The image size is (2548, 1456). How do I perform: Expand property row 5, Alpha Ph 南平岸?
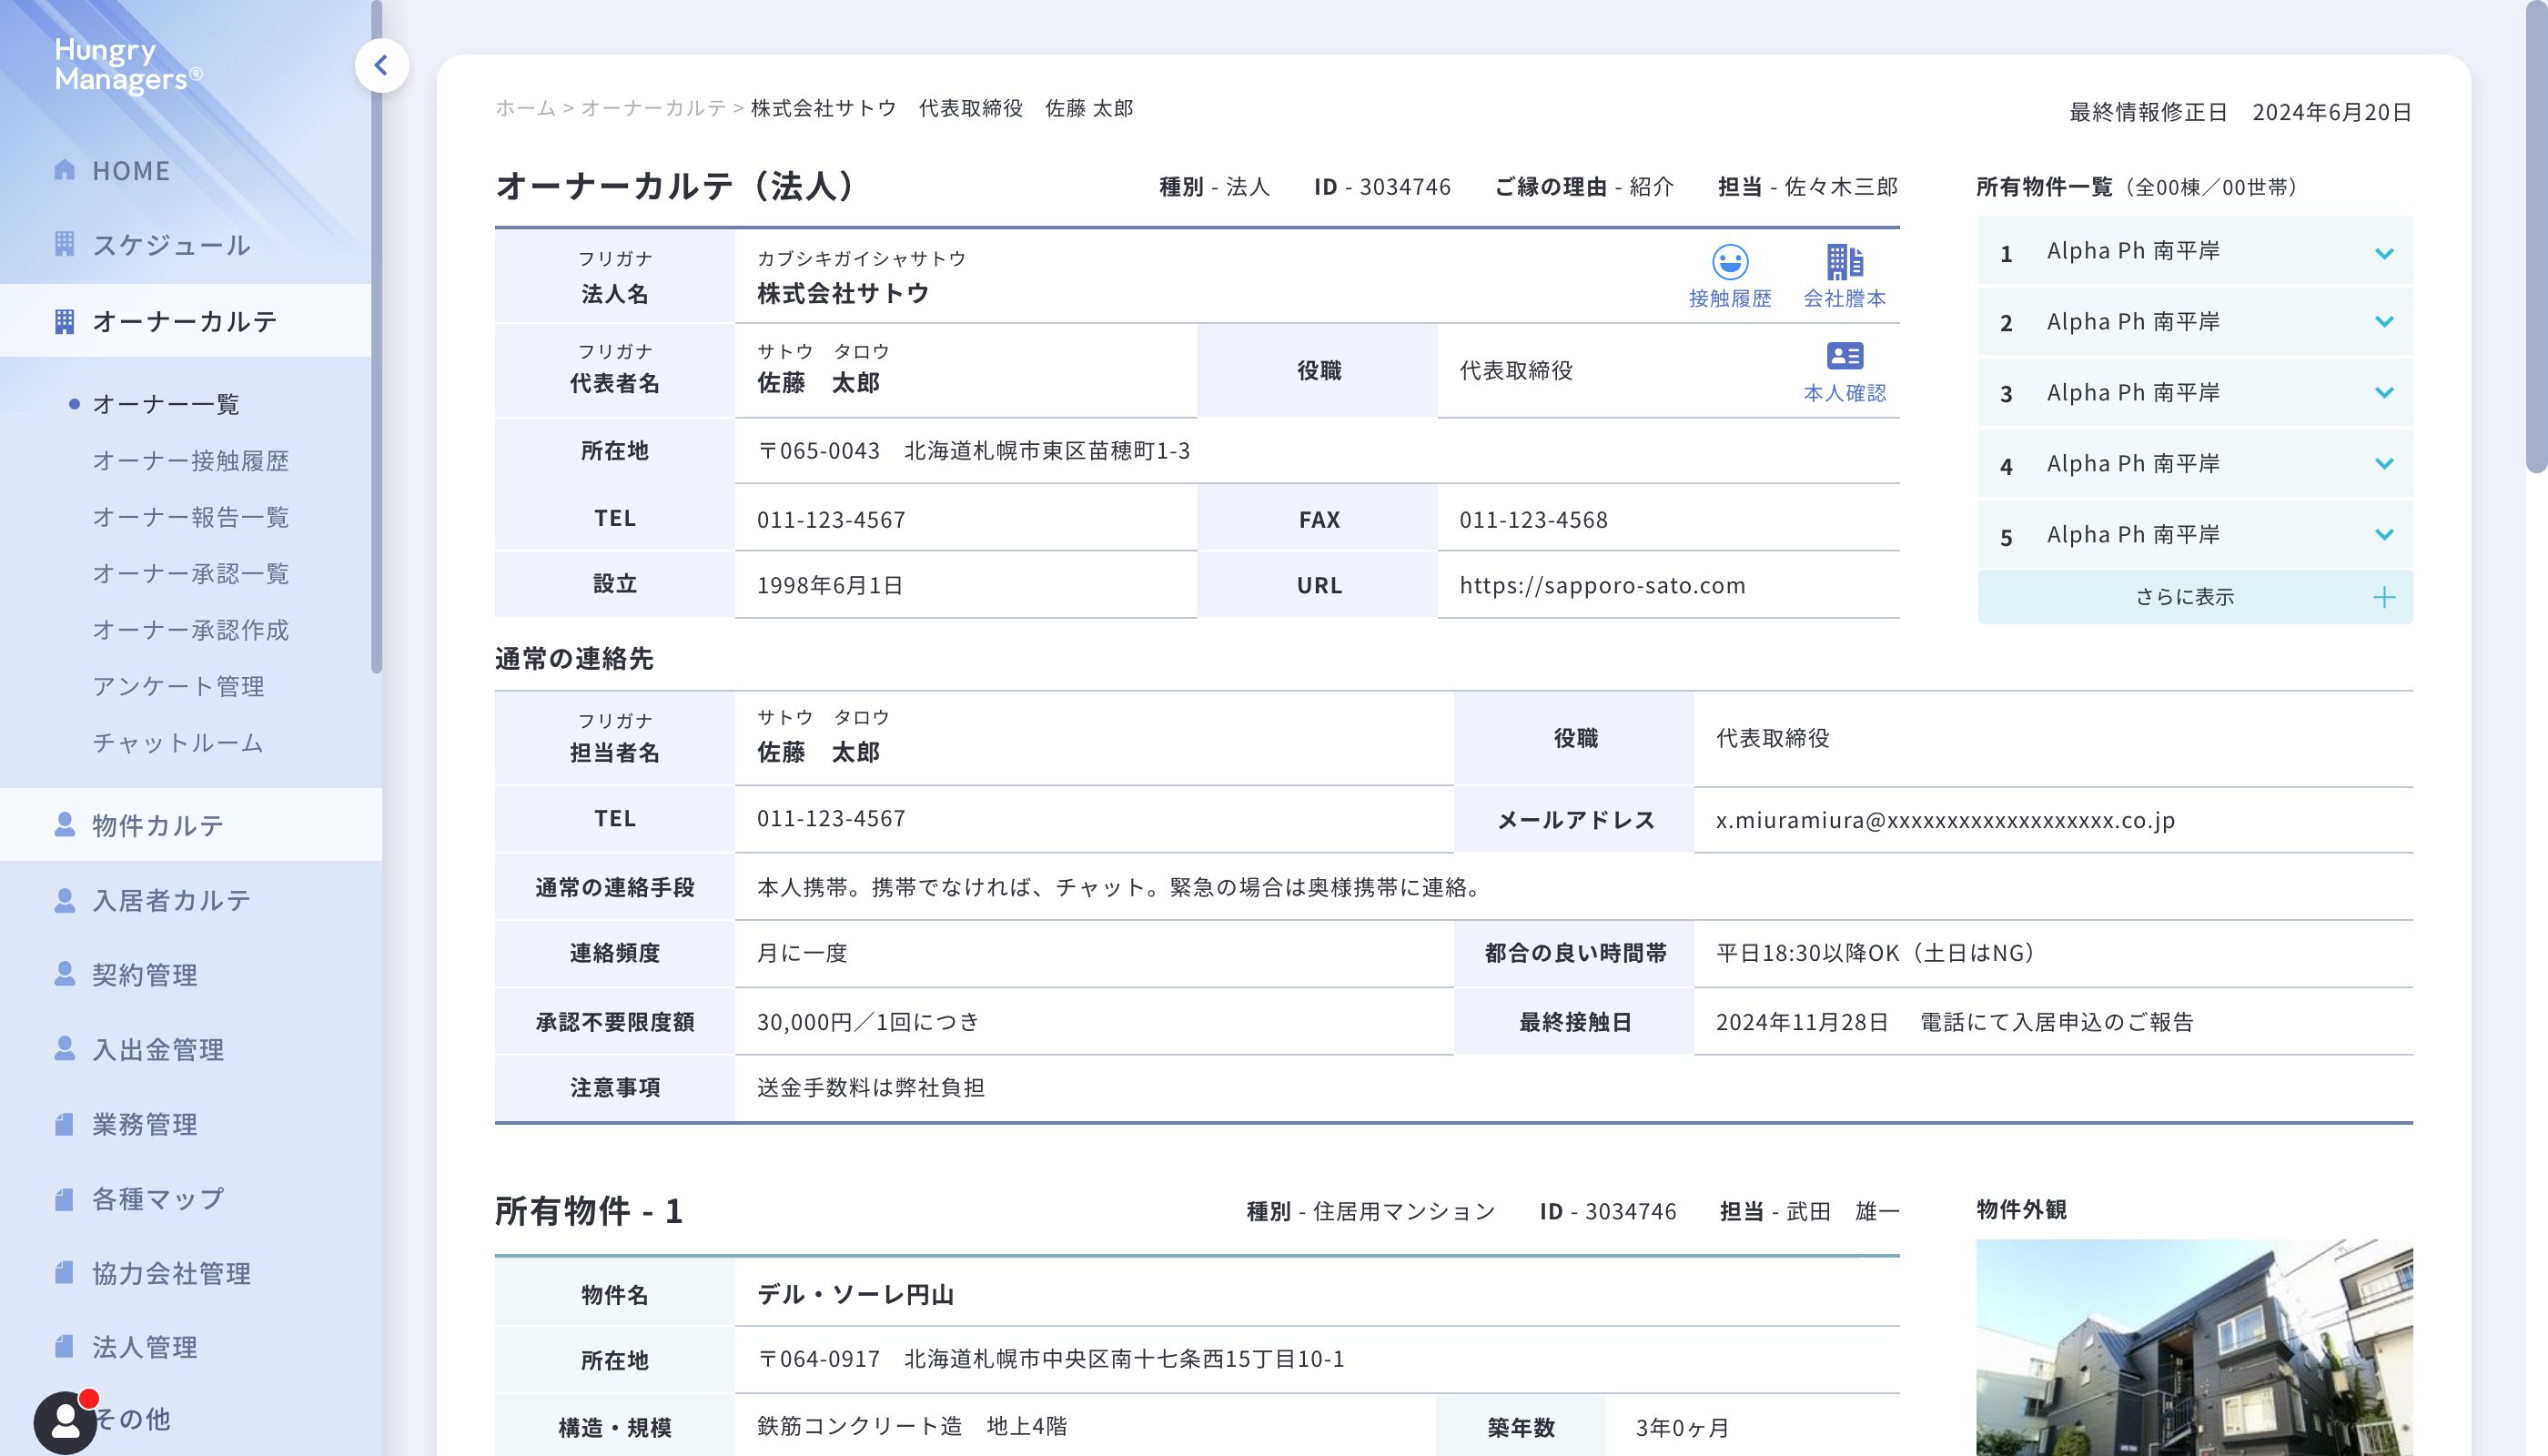[2383, 535]
